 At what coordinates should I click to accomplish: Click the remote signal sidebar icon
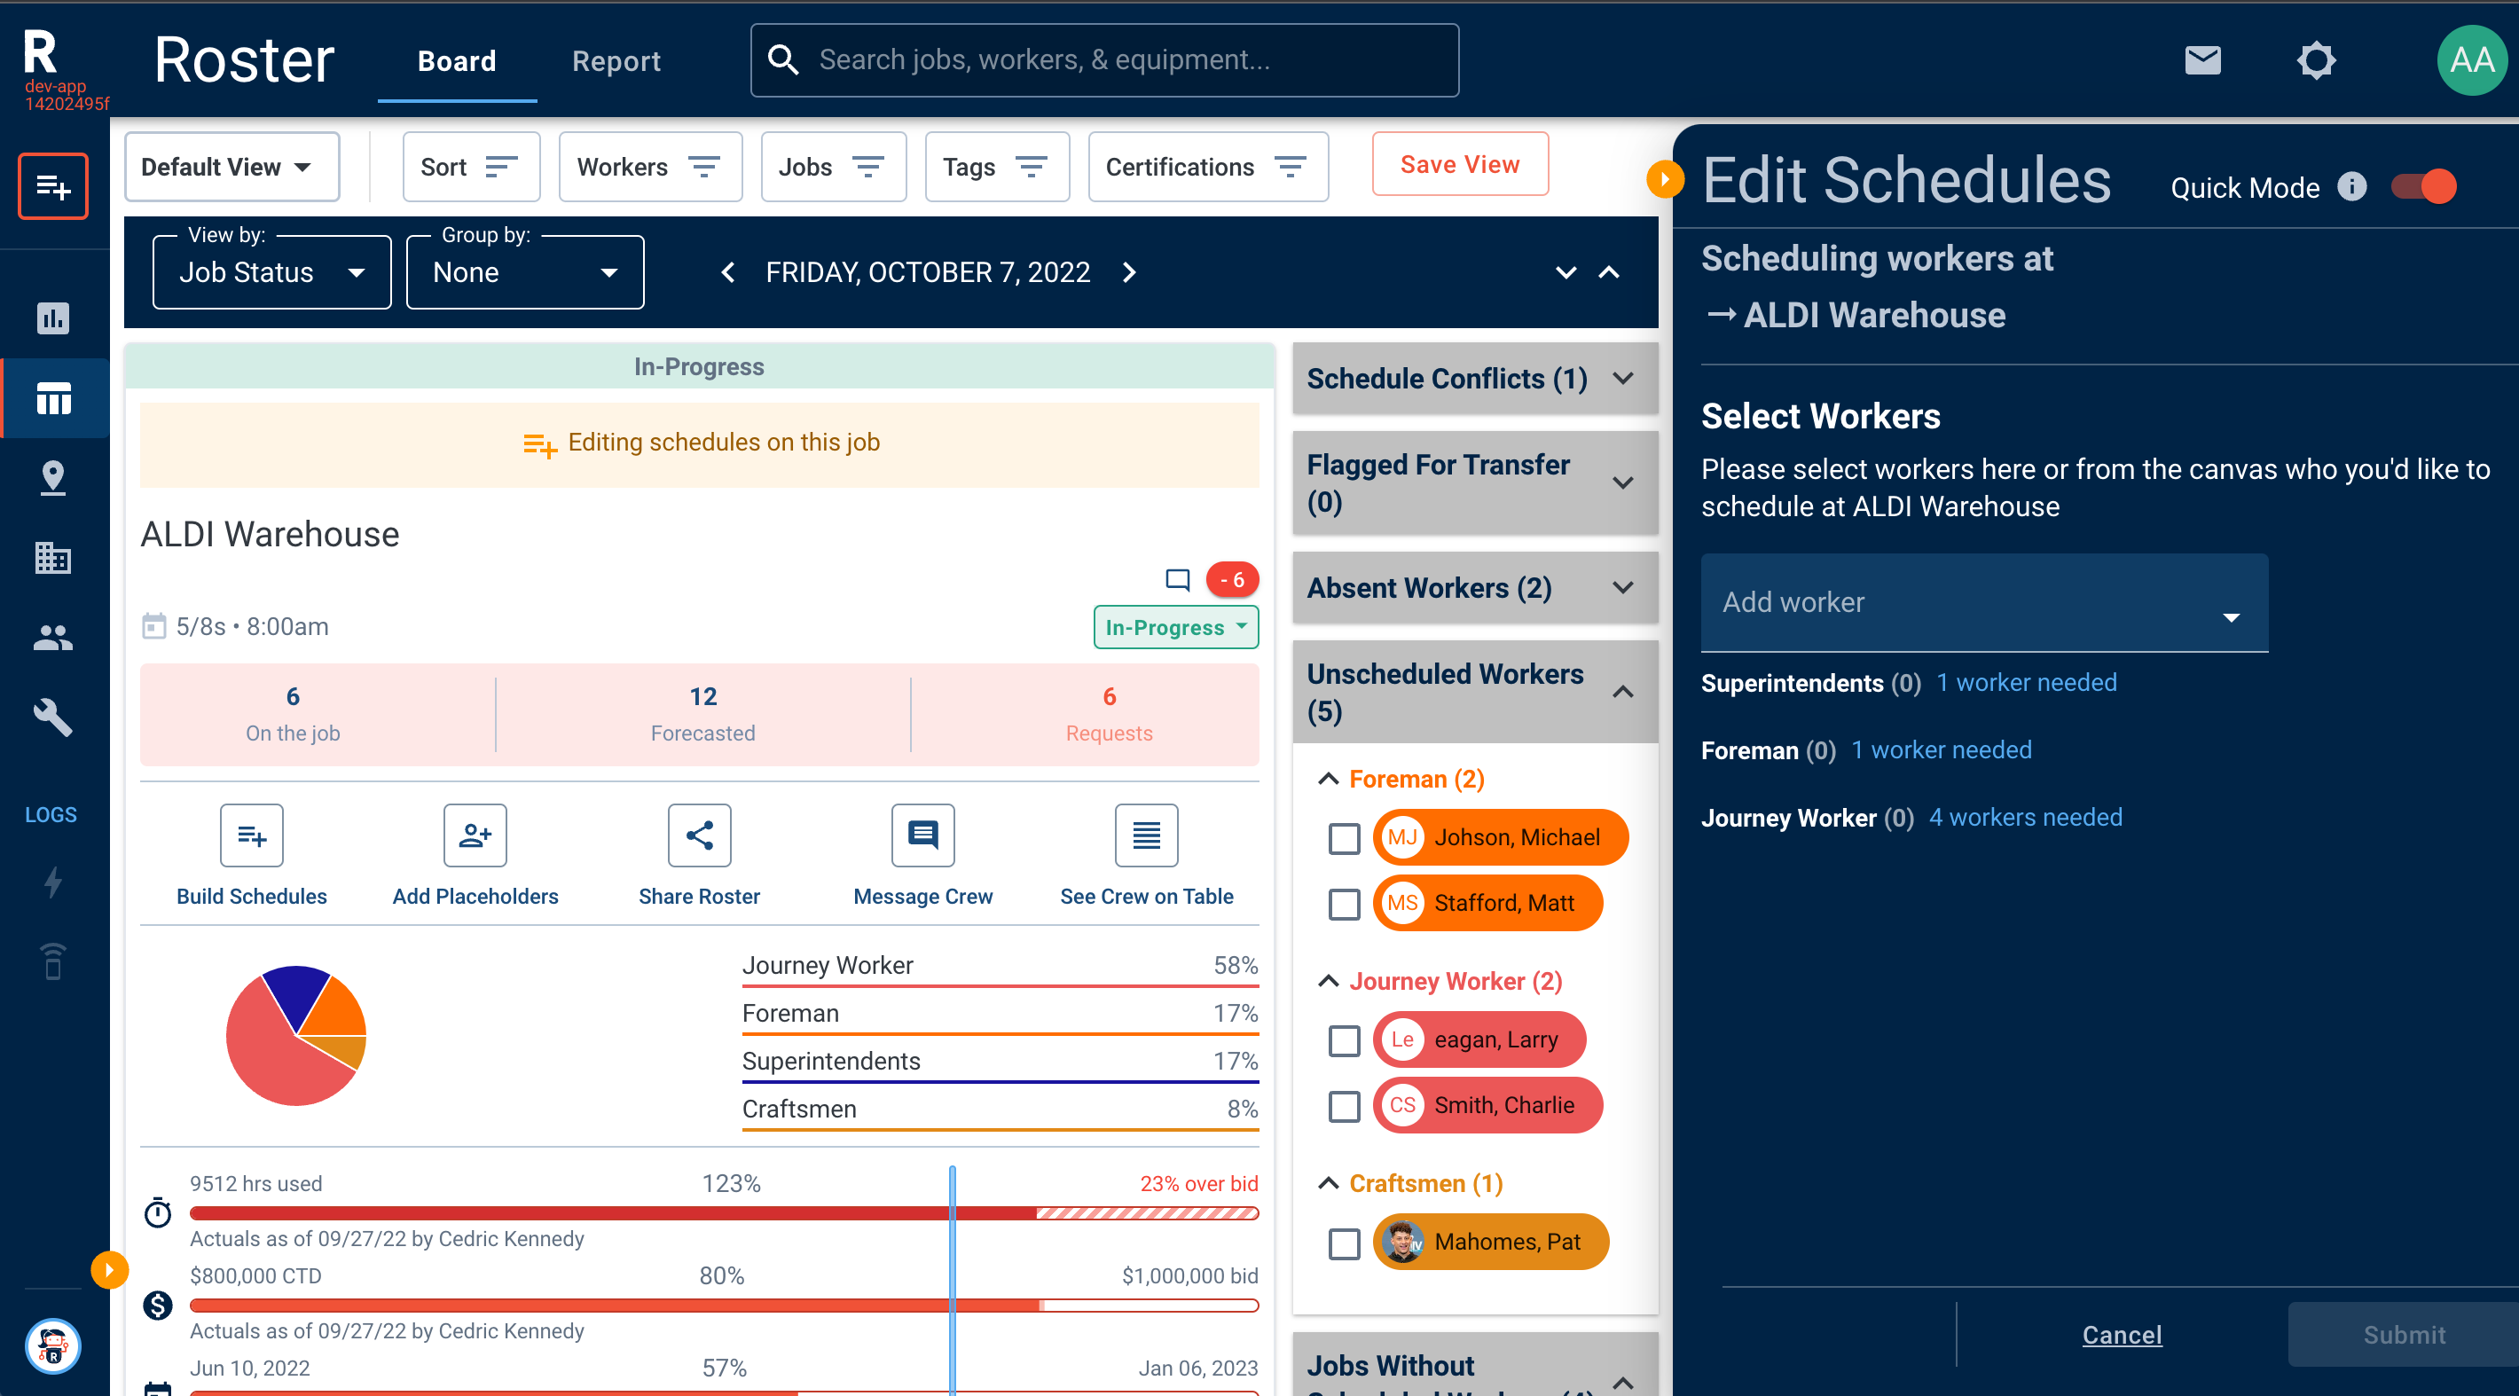53,962
